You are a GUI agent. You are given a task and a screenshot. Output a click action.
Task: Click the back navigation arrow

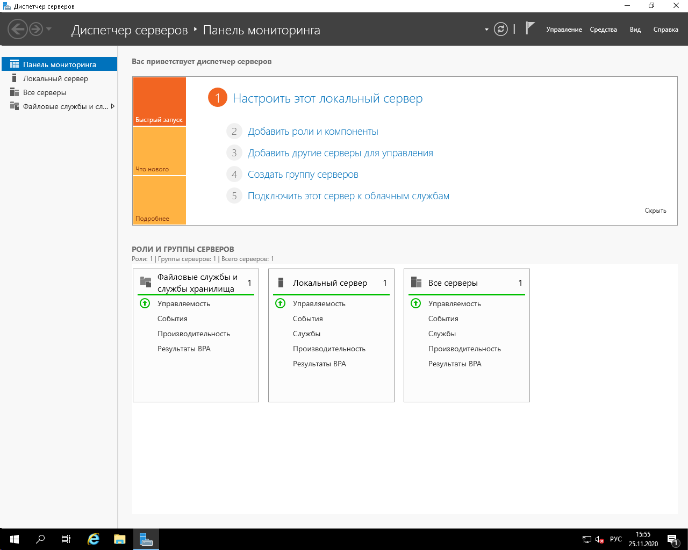point(17,29)
